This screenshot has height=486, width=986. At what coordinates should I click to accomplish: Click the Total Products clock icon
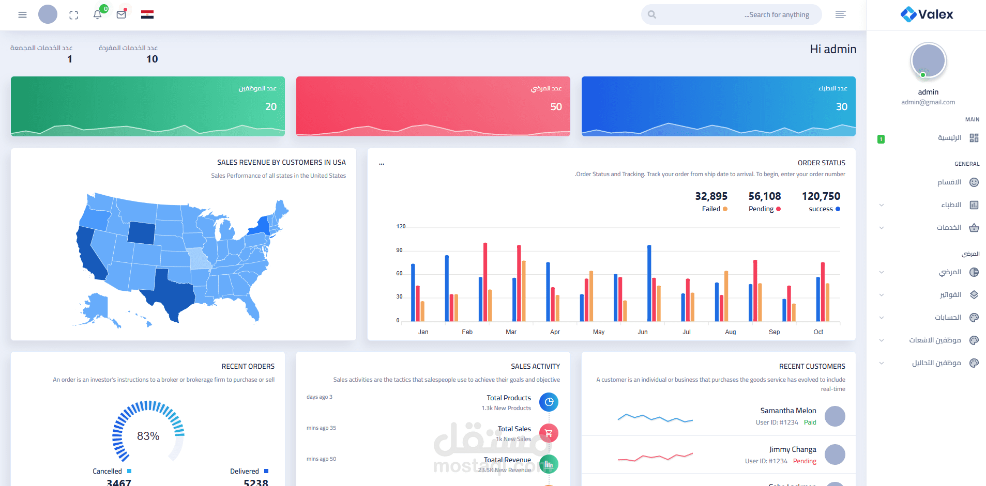click(549, 402)
